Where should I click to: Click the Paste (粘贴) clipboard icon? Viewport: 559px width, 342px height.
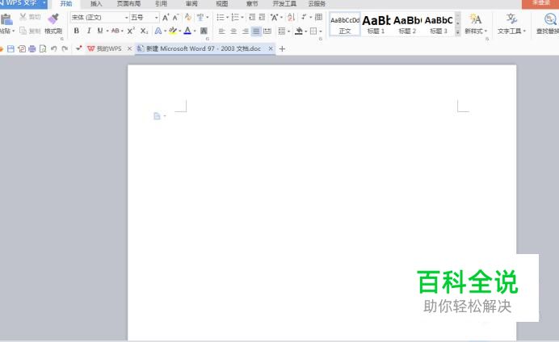6,19
